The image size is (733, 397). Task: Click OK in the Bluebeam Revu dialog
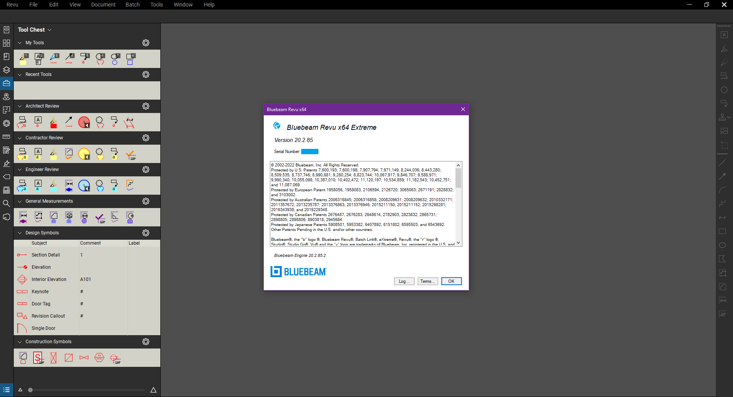tap(451, 281)
